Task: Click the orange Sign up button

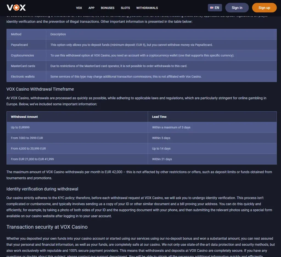Action: pos(264,8)
